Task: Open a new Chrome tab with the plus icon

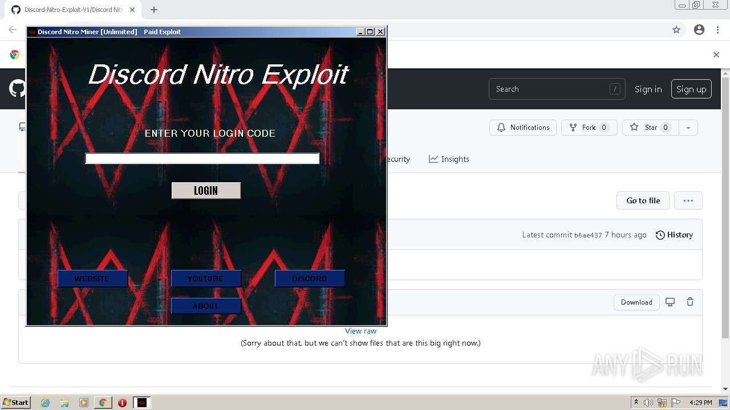Action: pyautogui.click(x=154, y=10)
